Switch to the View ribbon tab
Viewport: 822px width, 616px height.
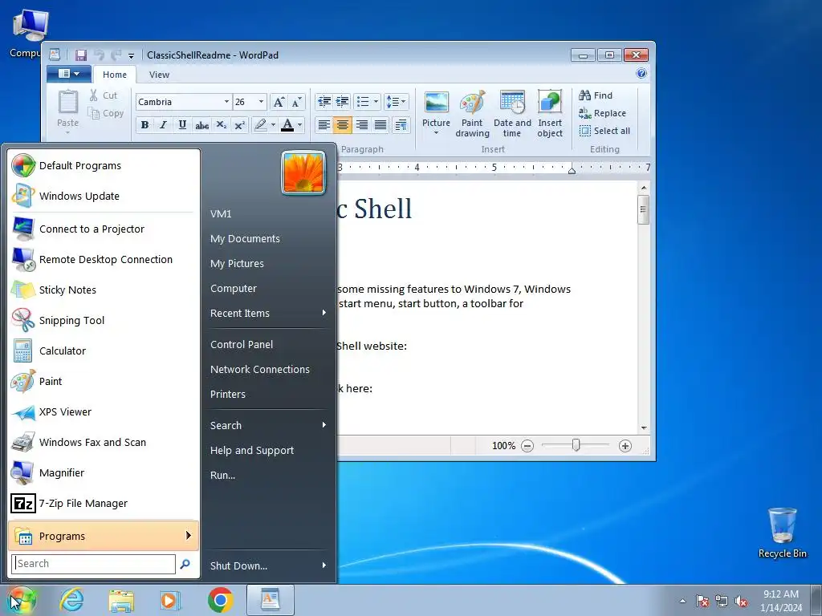click(x=159, y=75)
